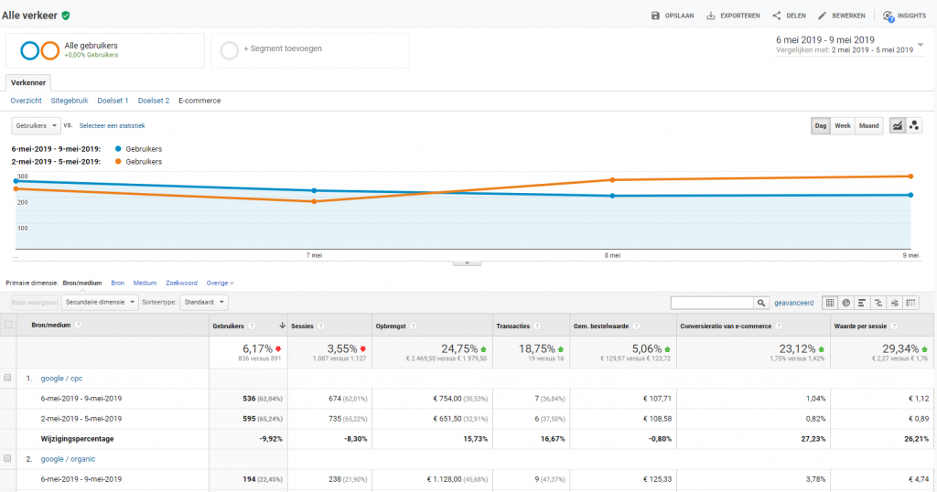Open the google / organic source link
The width and height of the screenshot is (937, 492).
[68, 459]
